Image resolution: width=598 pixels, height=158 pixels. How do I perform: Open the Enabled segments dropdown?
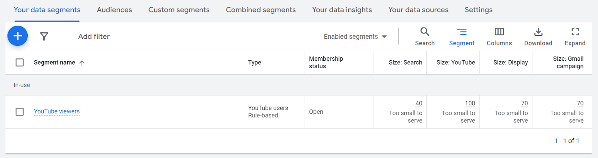[355, 37]
